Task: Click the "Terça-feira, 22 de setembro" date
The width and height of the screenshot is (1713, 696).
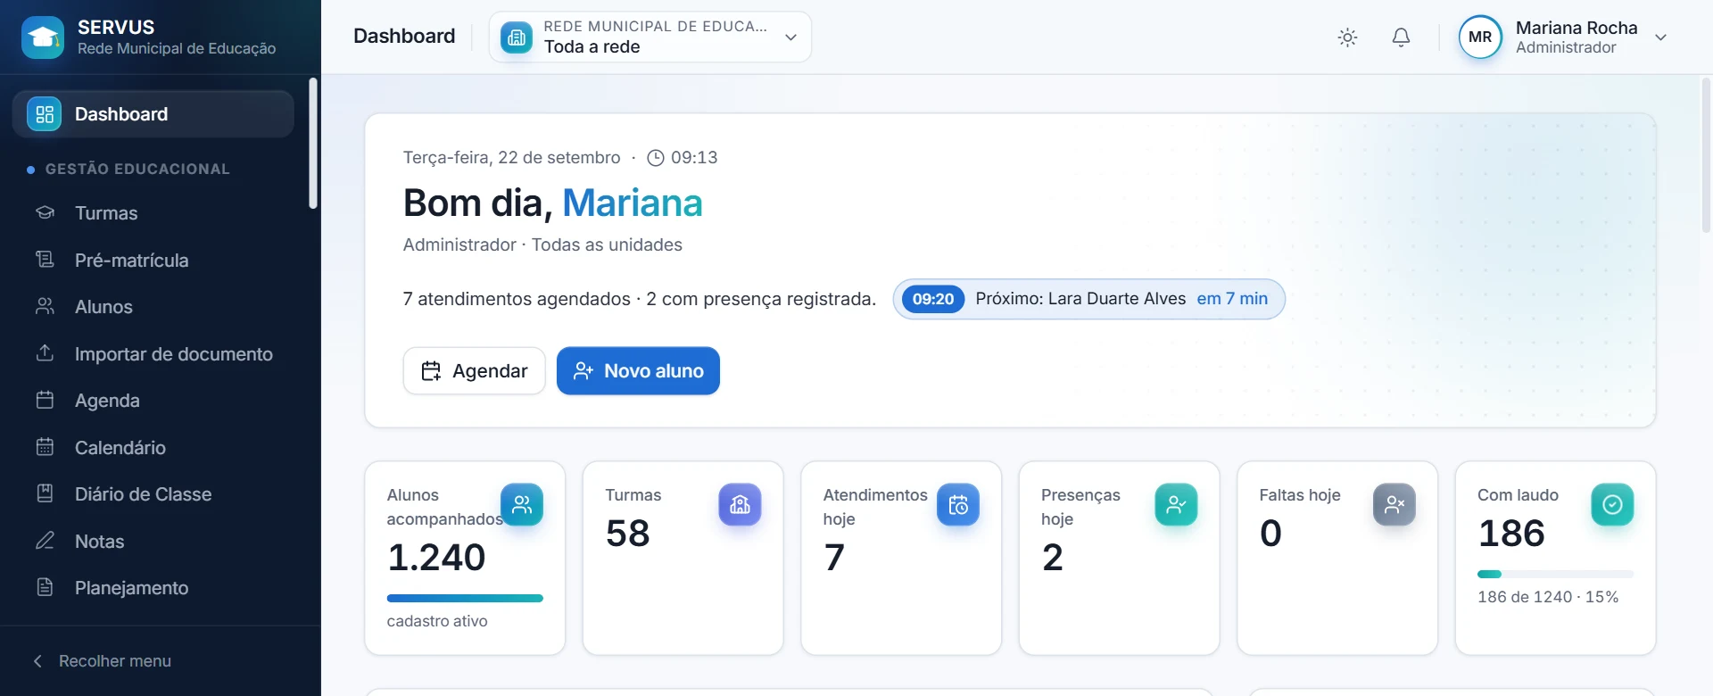Action: tap(511, 158)
